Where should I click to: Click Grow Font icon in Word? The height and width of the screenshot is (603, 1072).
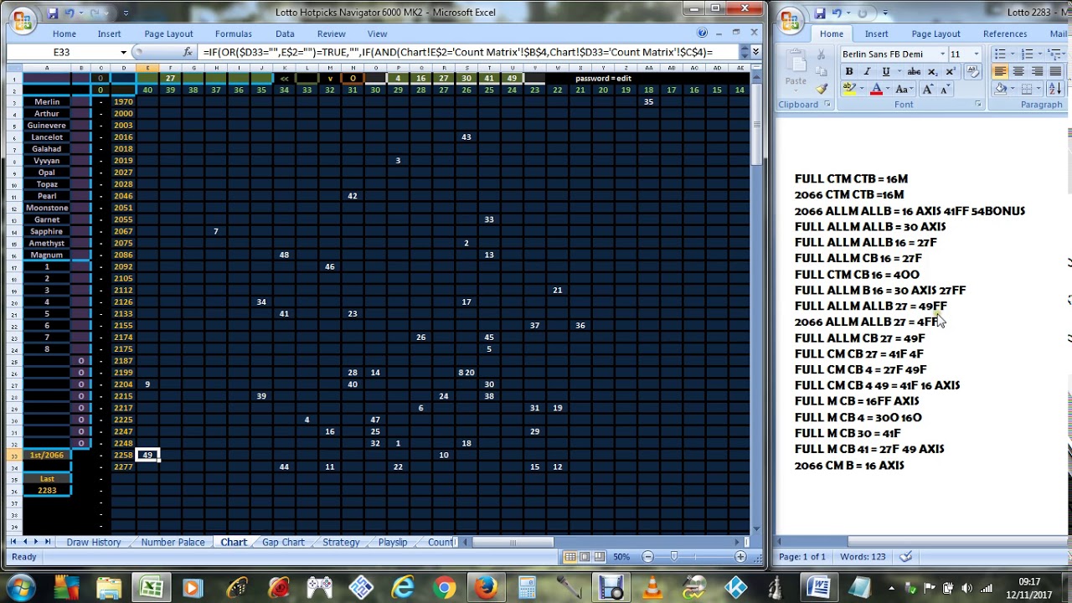(927, 89)
